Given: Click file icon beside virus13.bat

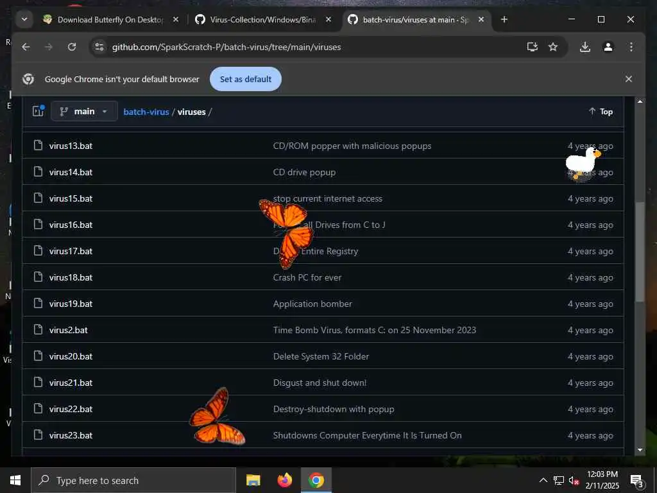Looking at the screenshot, I should click(38, 146).
